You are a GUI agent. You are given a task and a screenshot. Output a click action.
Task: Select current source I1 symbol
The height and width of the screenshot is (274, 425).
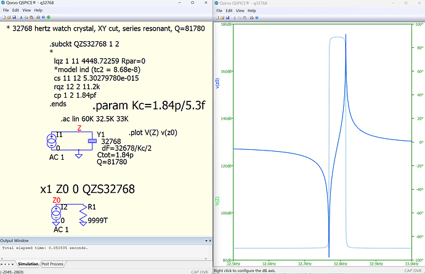coord(52,141)
